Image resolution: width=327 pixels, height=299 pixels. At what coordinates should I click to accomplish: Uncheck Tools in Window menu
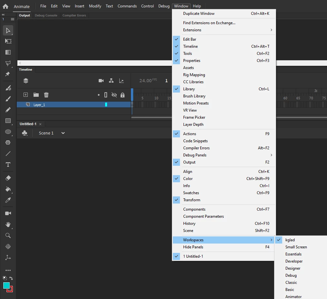(x=224, y=54)
